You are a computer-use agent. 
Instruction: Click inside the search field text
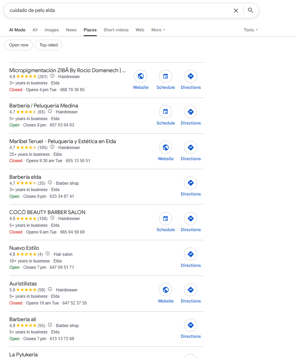(32, 10)
